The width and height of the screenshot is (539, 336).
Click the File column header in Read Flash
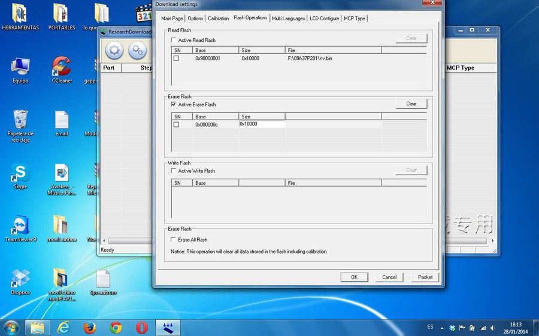point(333,50)
